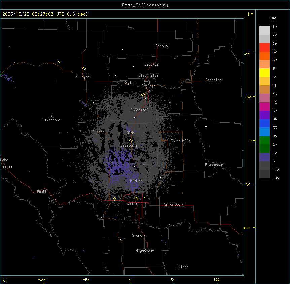
Task: Click the yellow V marker northeast of Calgary
Action: coord(144,197)
